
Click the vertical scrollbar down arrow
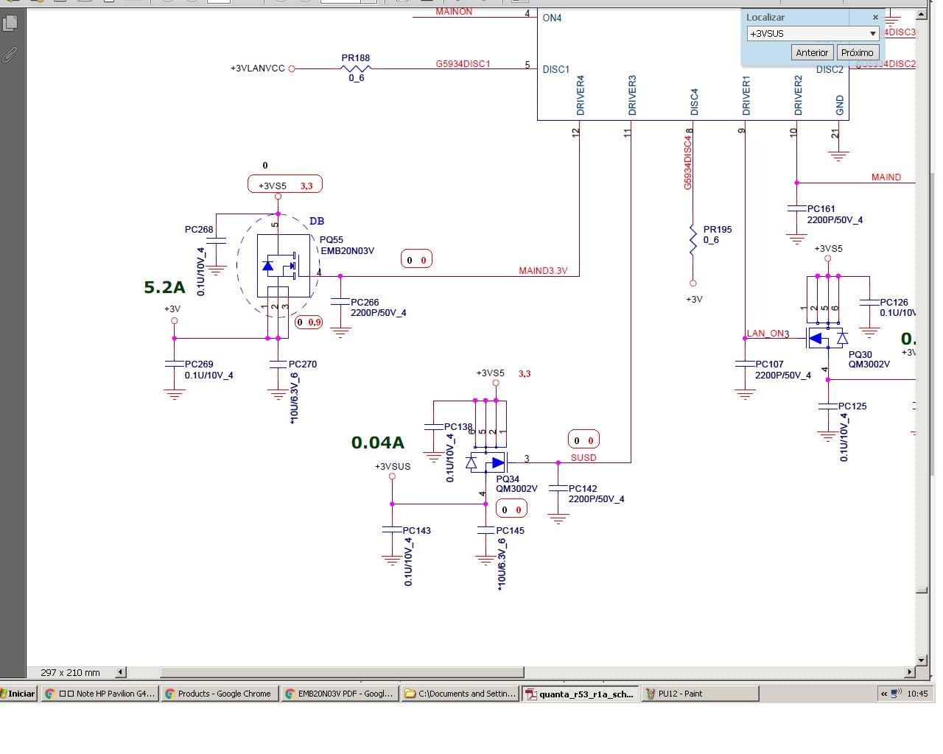pyautogui.click(x=922, y=660)
